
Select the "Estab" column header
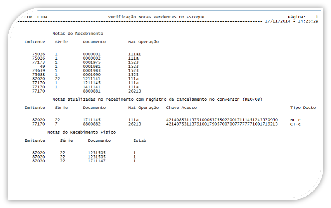[140, 141]
